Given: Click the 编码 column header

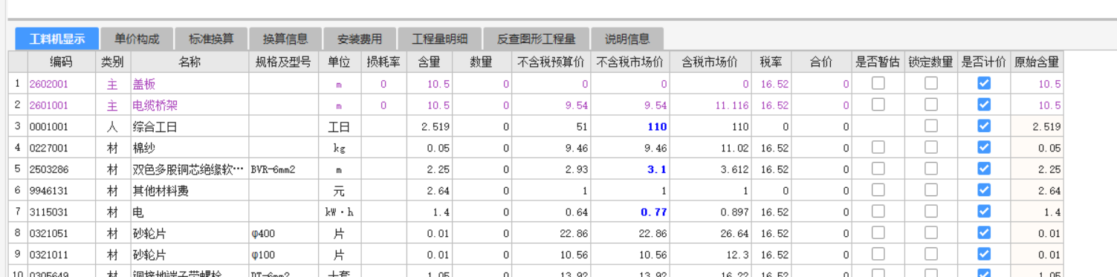Looking at the screenshot, I should pos(61,62).
